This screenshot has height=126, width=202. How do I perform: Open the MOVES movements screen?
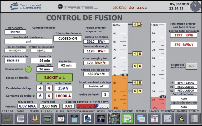101,118
